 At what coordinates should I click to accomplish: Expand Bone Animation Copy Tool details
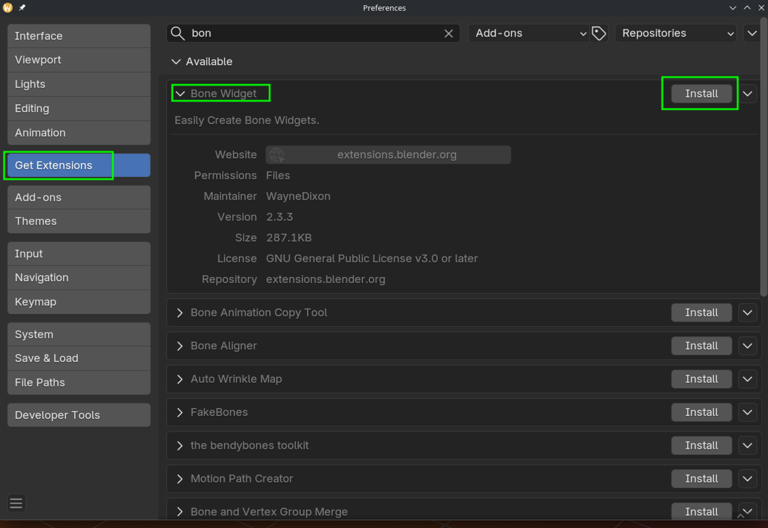pyautogui.click(x=180, y=313)
